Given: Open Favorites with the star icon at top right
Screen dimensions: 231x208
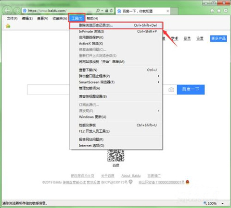Looking at the screenshot, I should (219, 11).
